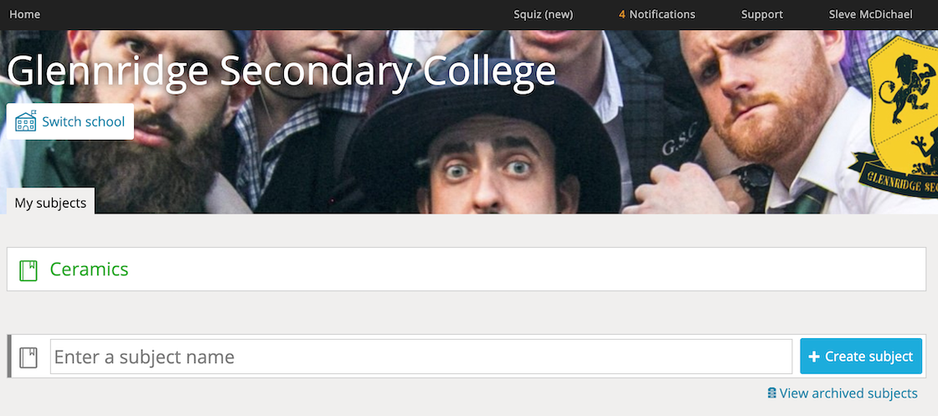Click the Glennridge Secondary College heading
The width and height of the screenshot is (938, 416).
click(x=281, y=70)
